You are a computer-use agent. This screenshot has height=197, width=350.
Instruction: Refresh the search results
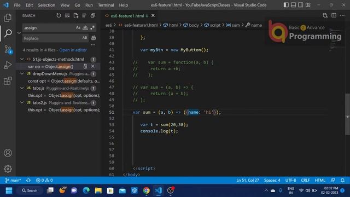tap(59, 16)
